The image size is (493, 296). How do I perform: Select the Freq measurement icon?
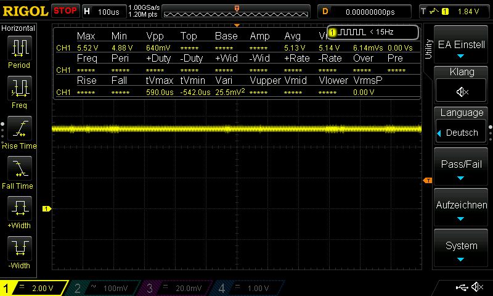20,88
